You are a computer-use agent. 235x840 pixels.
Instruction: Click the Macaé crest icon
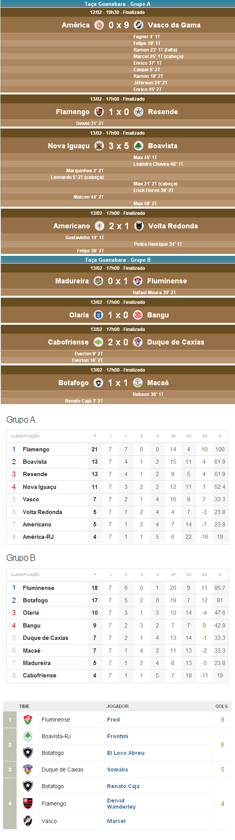pos(138,383)
